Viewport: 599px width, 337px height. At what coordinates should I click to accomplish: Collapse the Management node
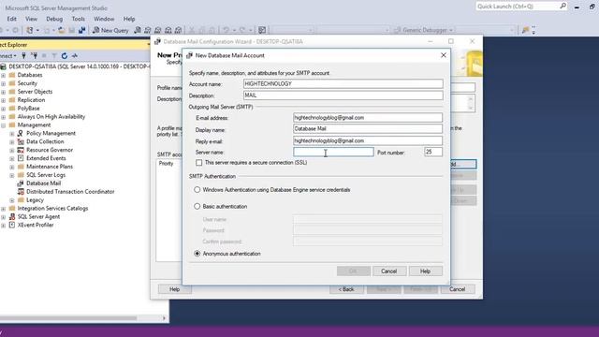coord(4,125)
